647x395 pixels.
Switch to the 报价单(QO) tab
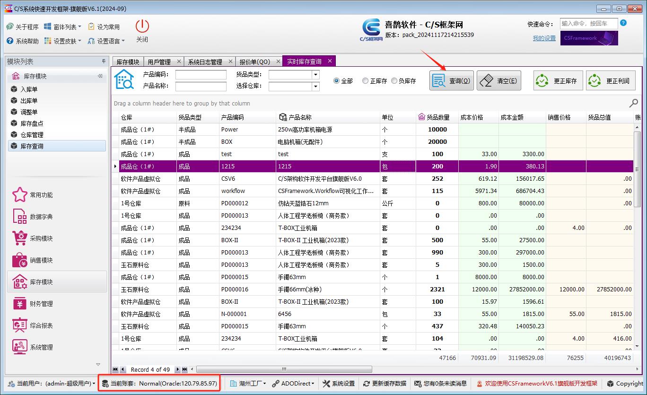[x=254, y=61]
